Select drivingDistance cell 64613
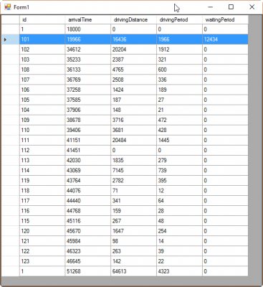Image resolution: width=263 pixels, height=287 pixels. point(134,271)
